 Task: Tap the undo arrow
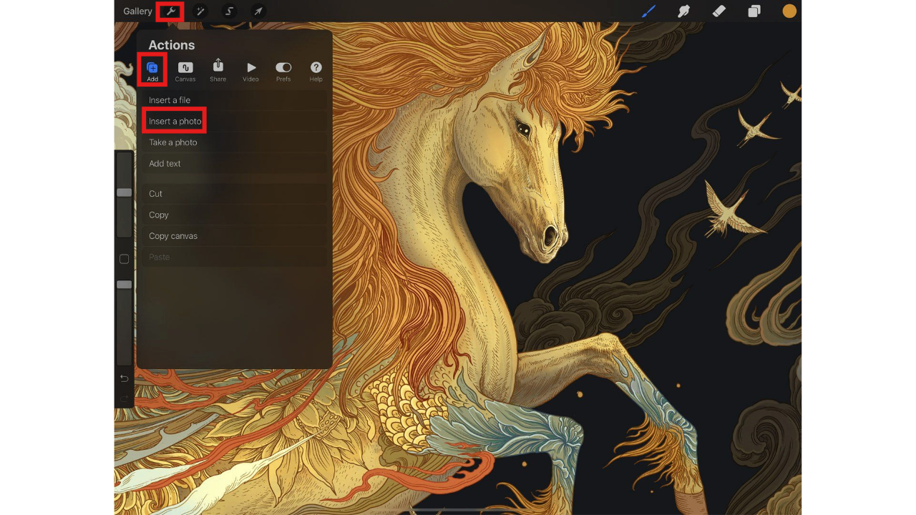[124, 378]
